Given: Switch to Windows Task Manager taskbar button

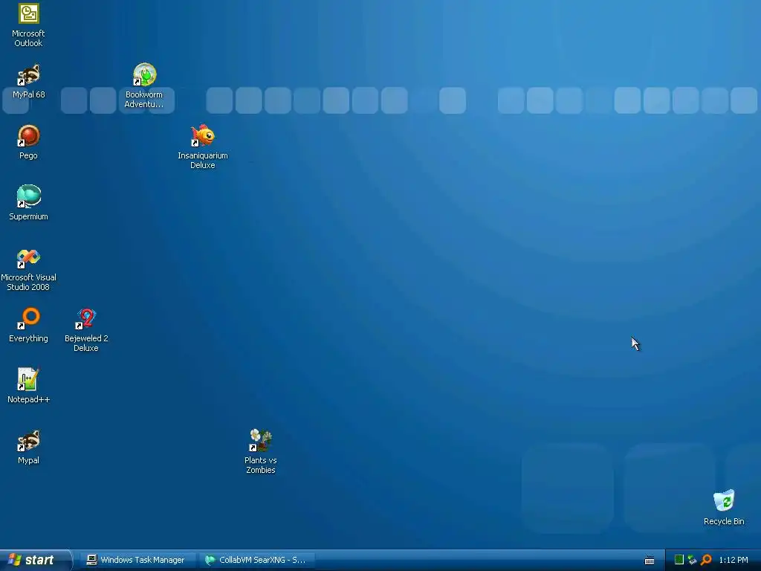Looking at the screenshot, I should pyautogui.click(x=137, y=560).
